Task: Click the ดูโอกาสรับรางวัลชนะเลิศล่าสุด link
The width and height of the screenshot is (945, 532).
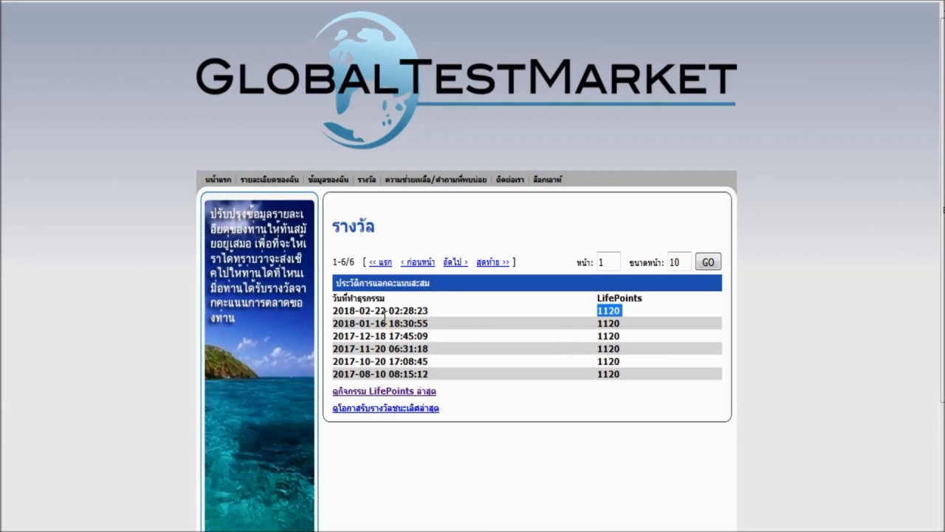Action: [385, 408]
